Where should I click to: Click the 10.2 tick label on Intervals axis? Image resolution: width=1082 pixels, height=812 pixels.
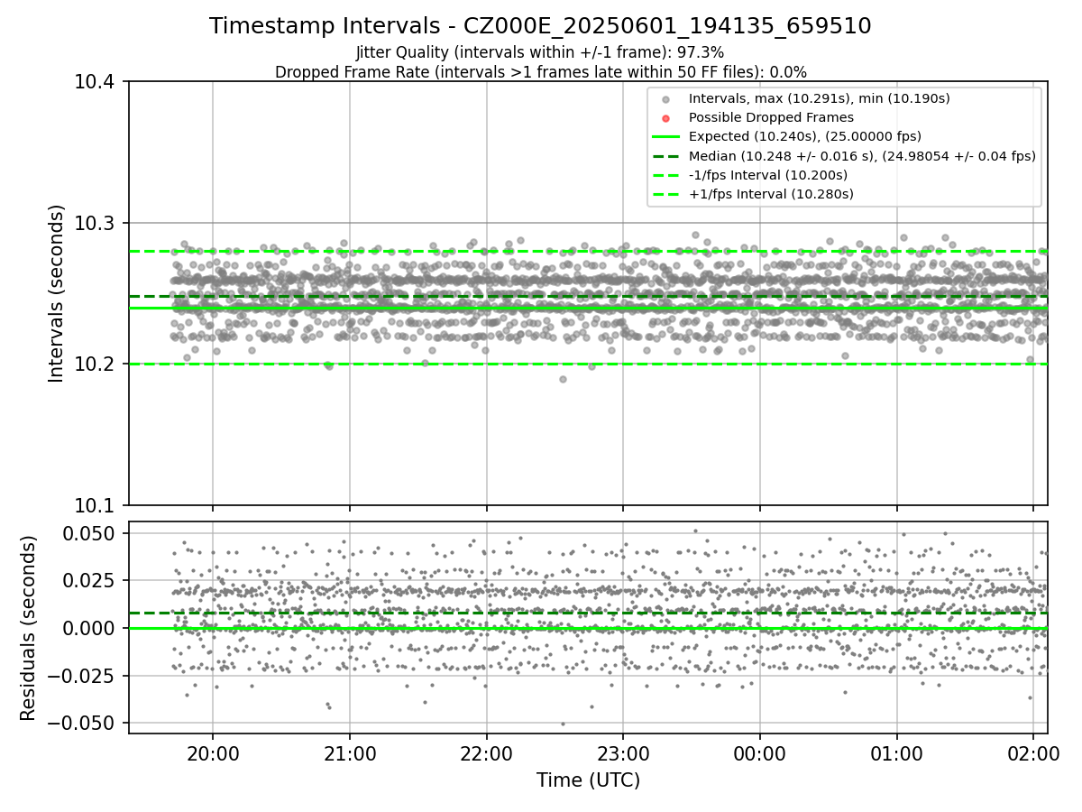[94, 364]
